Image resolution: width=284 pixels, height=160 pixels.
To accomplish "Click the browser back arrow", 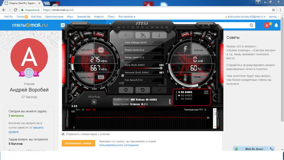I will click(4, 10).
